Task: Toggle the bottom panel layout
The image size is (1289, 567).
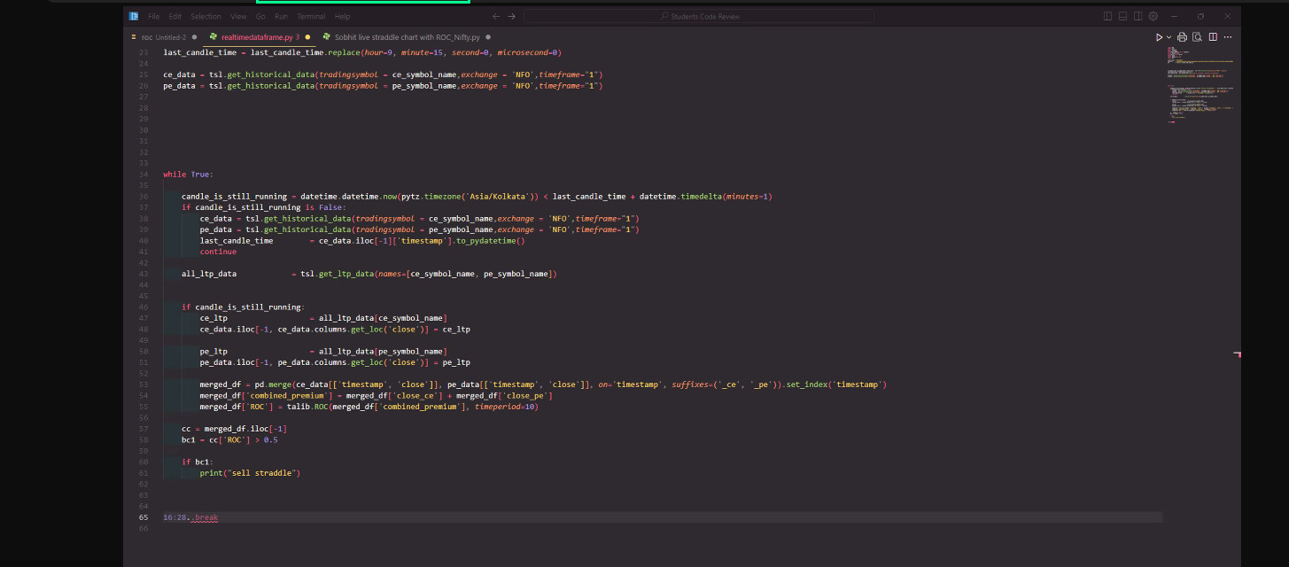Action: [1122, 16]
